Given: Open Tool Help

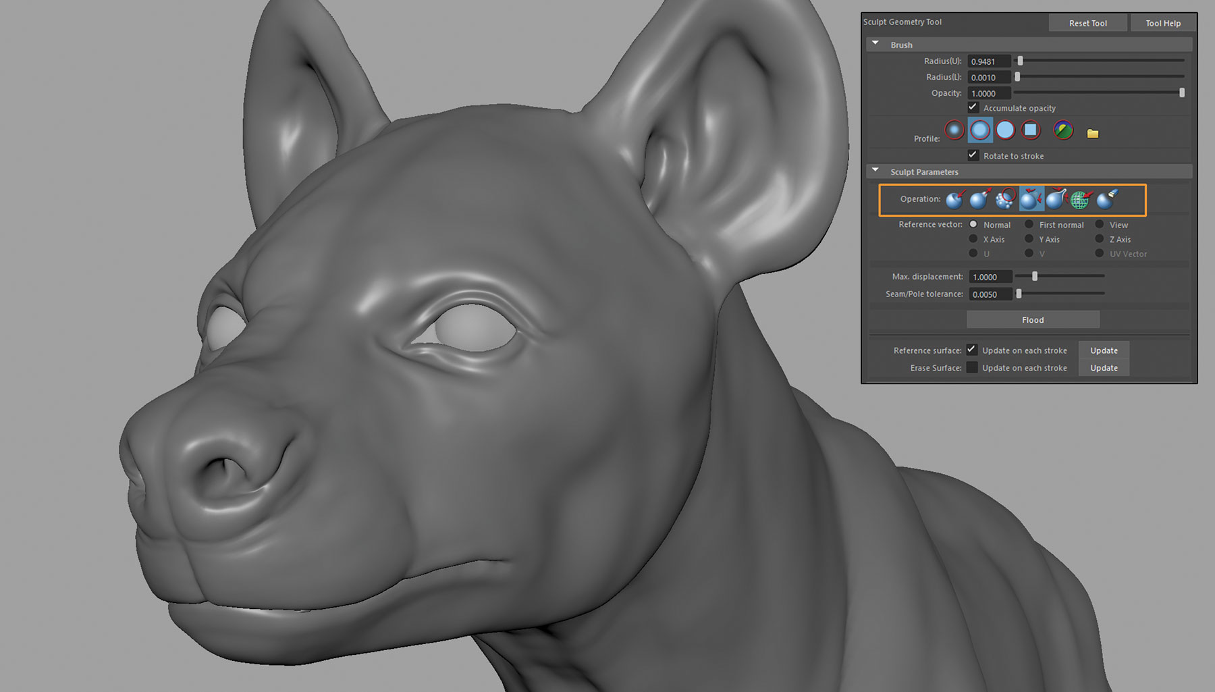Looking at the screenshot, I should coord(1163,22).
